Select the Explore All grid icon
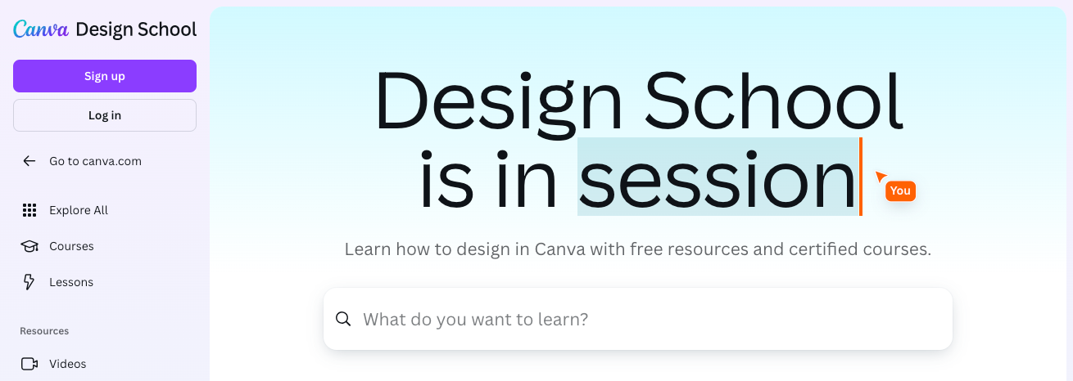This screenshot has width=1073, height=381. pyautogui.click(x=29, y=210)
